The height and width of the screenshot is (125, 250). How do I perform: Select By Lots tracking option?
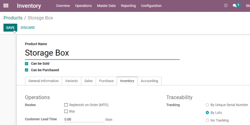pos(207,112)
